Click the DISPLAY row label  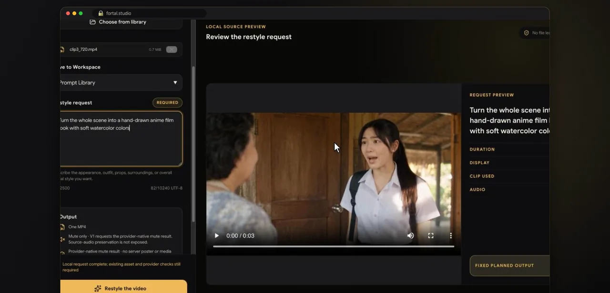click(479, 163)
